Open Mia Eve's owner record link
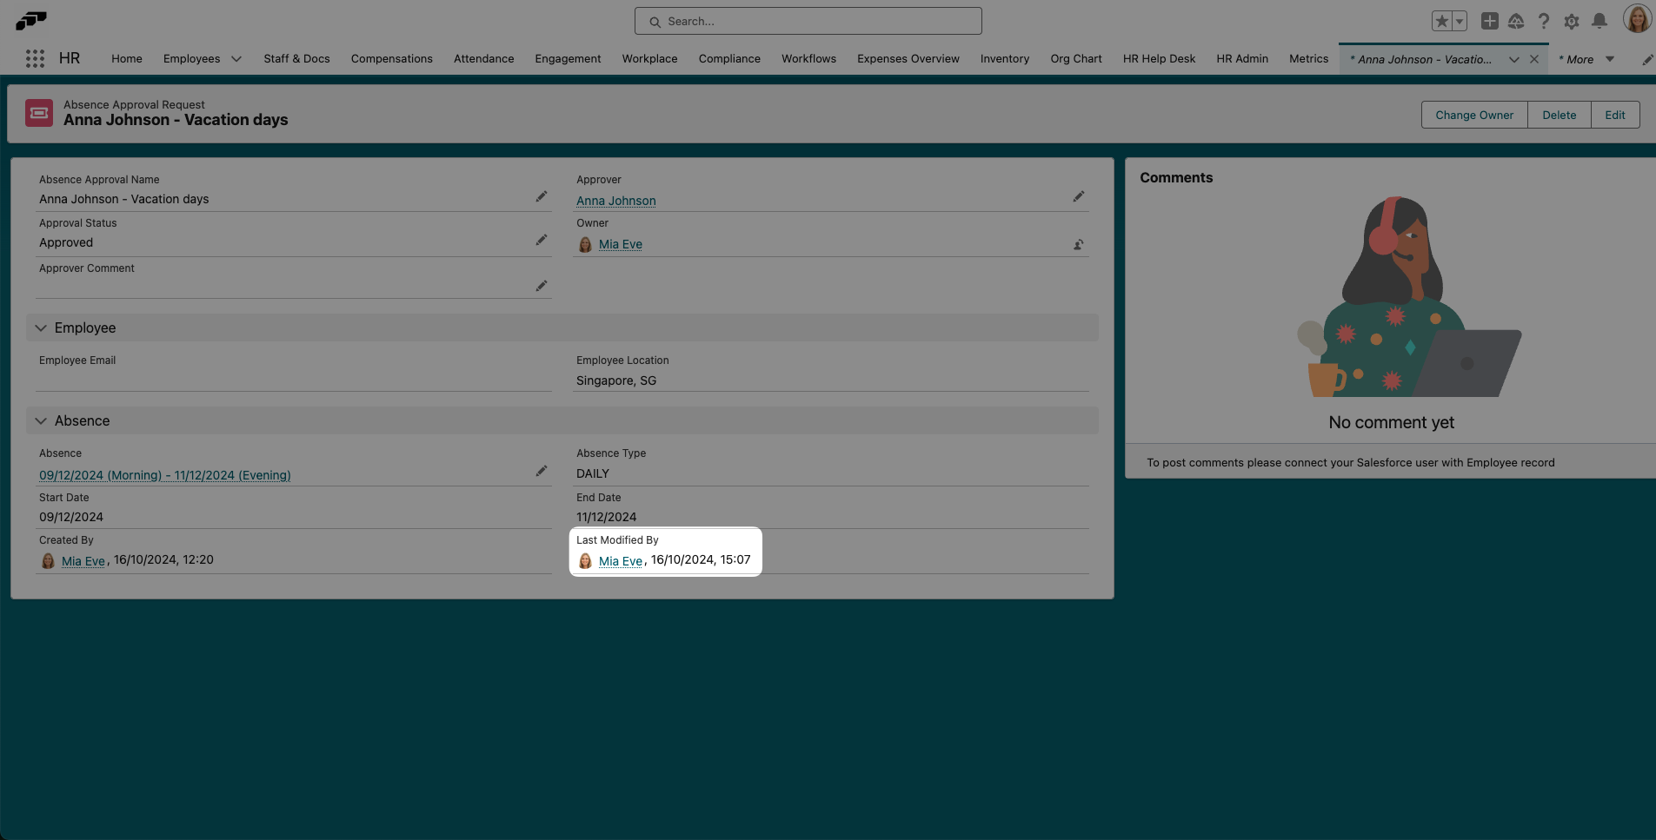Screen dimensions: 1656x840 coord(619,244)
